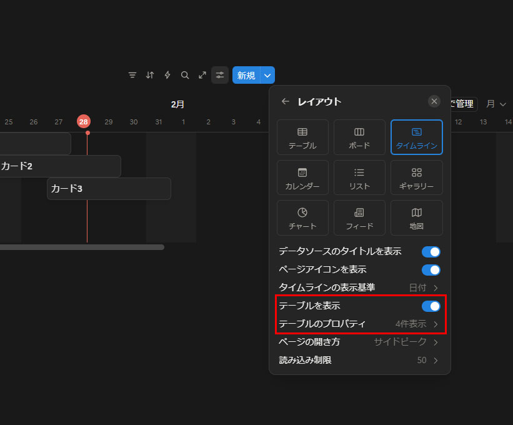This screenshot has width=513, height=425.
Task: Switch to the カレンダー layout
Action: [302, 177]
